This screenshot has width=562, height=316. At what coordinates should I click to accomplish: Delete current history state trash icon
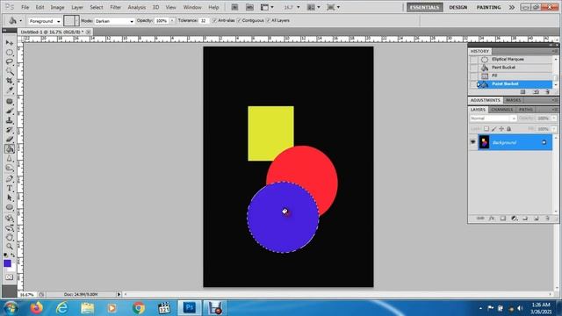[547, 92]
